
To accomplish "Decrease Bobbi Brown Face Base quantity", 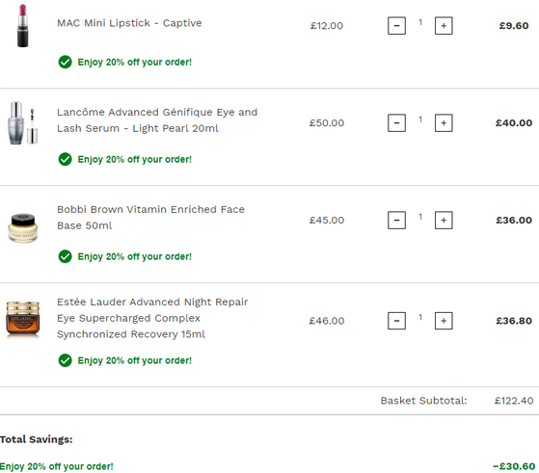I will click(x=396, y=221).
